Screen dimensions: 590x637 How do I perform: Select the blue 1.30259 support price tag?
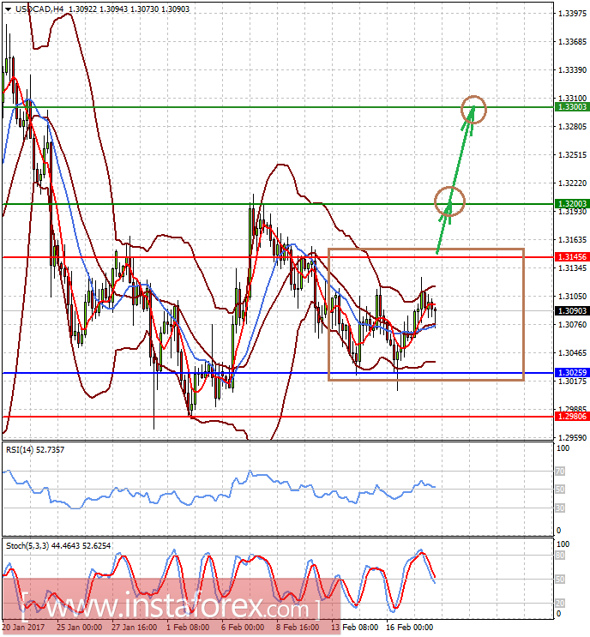(x=569, y=373)
